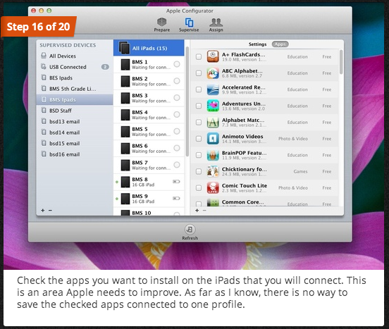Check the BrainPOP Featu... app
The height and width of the screenshot is (329, 389).
click(x=199, y=155)
